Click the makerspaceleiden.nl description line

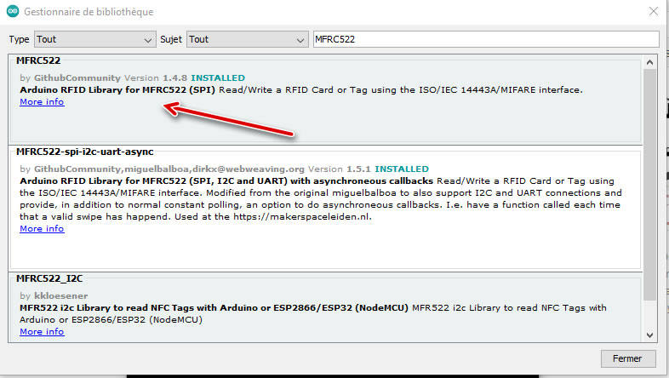[196, 217]
